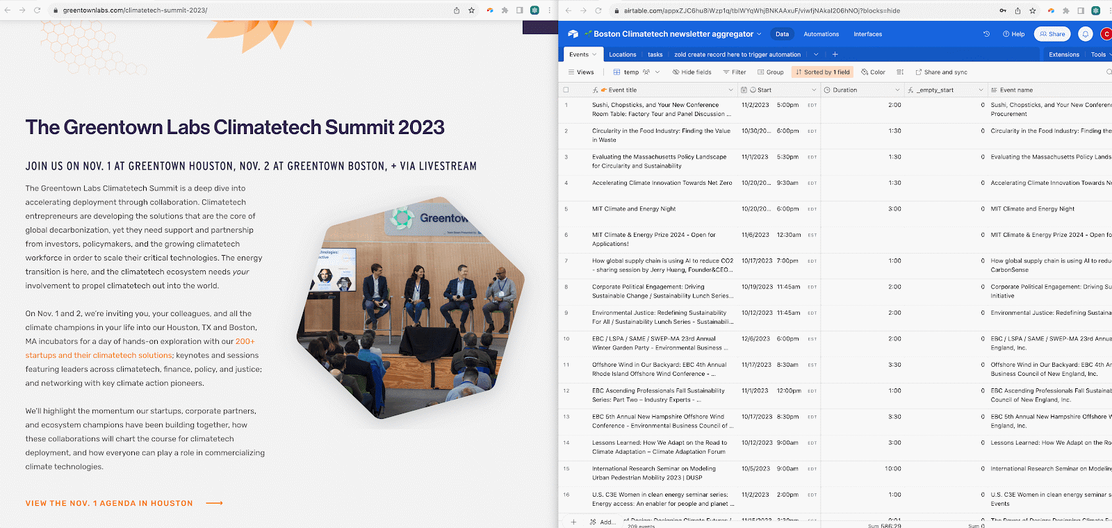The image size is (1112, 528).
Task: Open the Extensions panel button
Action: coord(1064,54)
